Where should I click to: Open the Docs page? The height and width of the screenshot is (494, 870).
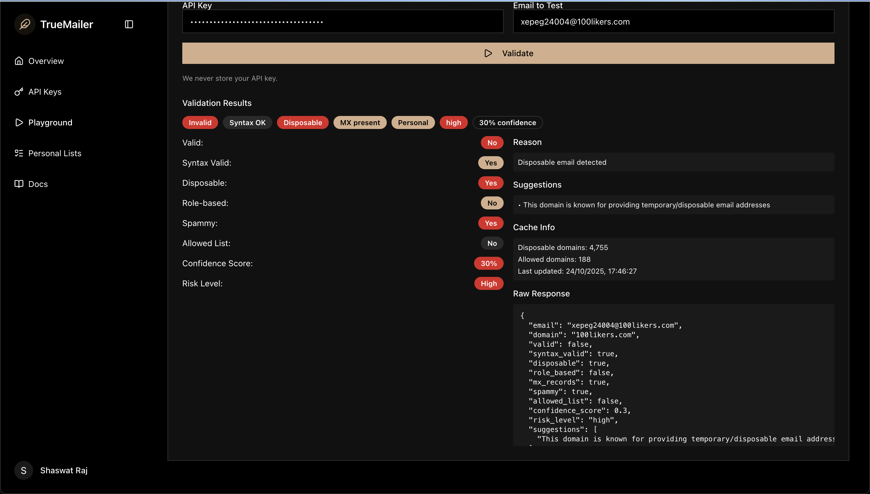(38, 184)
